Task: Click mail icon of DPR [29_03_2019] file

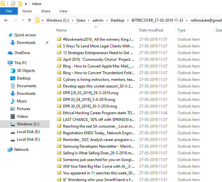Action: 59,92
